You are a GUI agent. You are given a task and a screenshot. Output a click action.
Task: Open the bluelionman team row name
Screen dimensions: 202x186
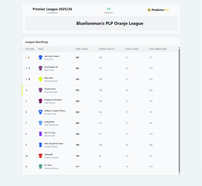(x=50, y=89)
